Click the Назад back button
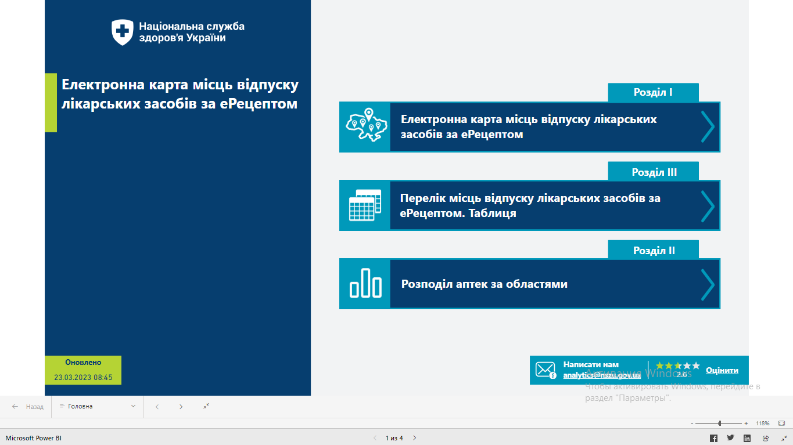The image size is (793, 445). [x=28, y=407]
